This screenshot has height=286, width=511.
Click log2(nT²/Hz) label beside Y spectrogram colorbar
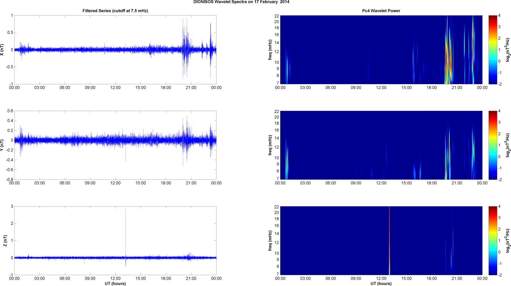click(508, 145)
